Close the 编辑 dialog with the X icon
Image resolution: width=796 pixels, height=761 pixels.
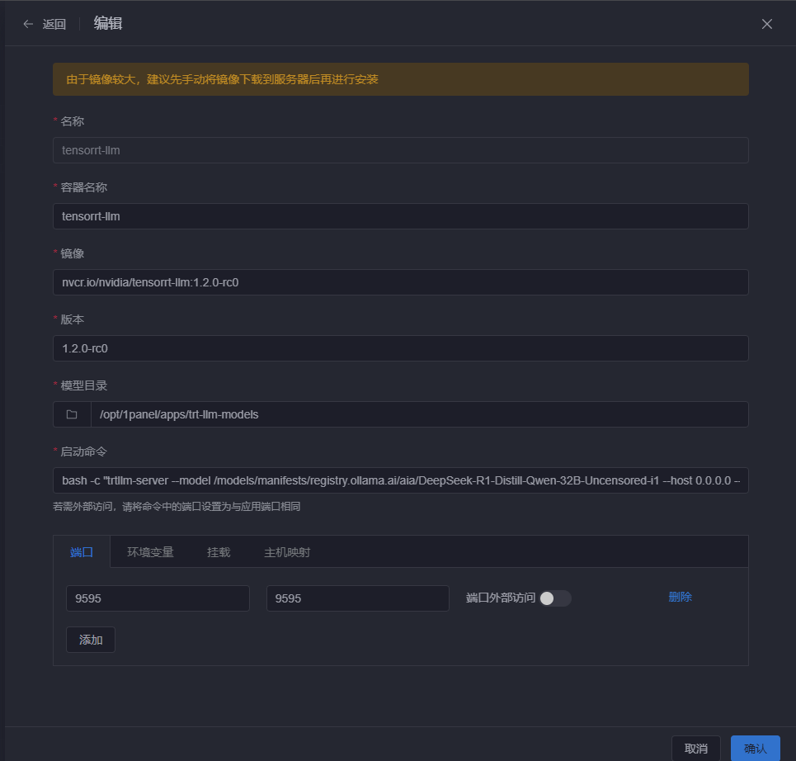pyautogui.click(x=767, y=24)
